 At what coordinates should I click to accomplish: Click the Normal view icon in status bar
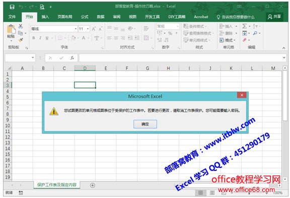pos(201,193)
